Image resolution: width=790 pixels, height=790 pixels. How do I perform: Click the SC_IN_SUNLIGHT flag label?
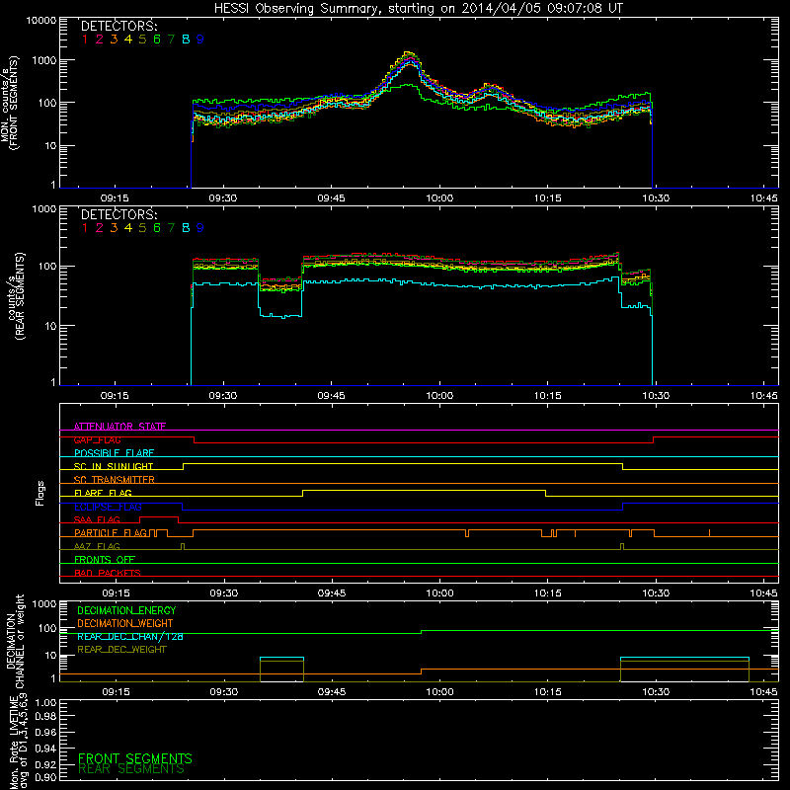tap(114, 466)
